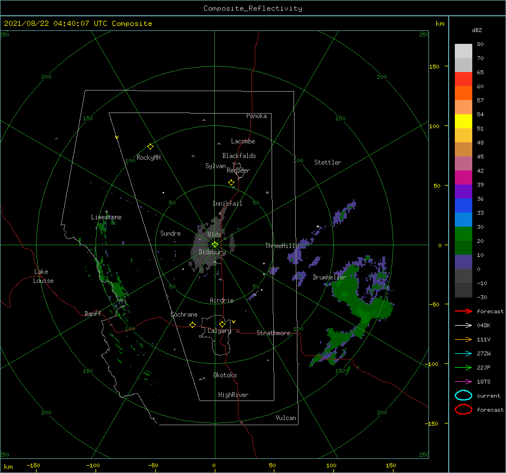Click the Okotoks city label
Viewport: 506px width, 473px height.
tap(225, 375)
